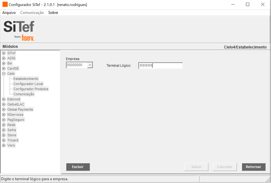
Task: Select the Edenred tree label
Action: click(x=14, y=99)
